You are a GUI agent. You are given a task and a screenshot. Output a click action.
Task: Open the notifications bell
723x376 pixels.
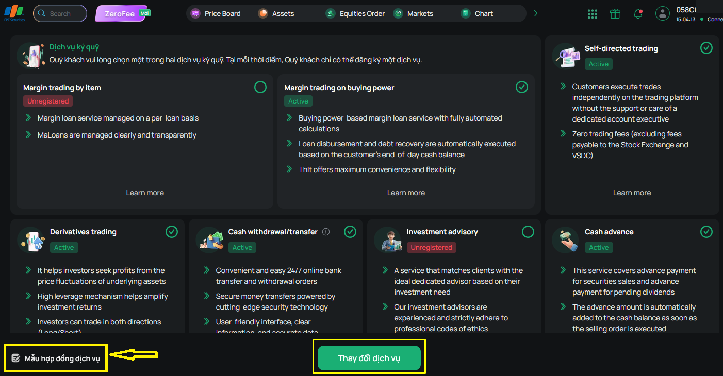pos(638,14)
